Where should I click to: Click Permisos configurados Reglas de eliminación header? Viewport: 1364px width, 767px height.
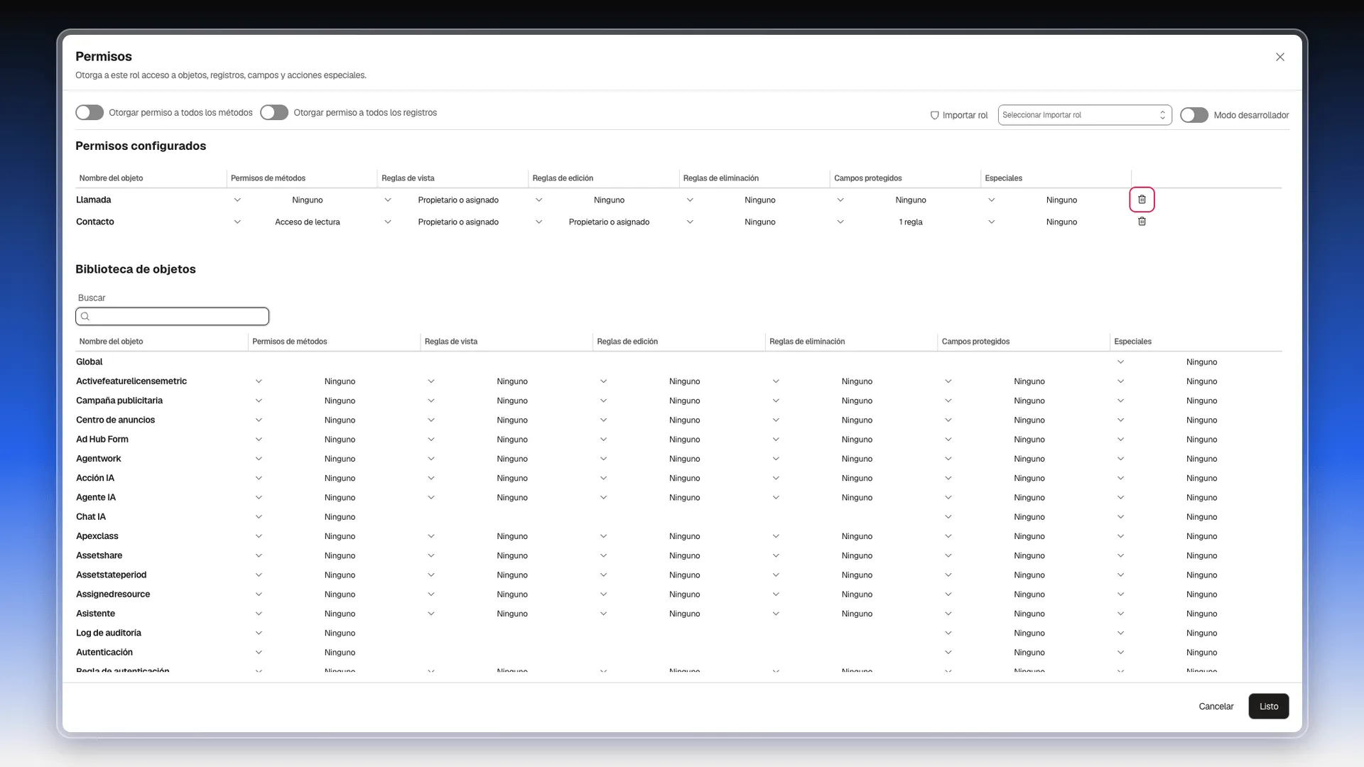tap(720, 178)
